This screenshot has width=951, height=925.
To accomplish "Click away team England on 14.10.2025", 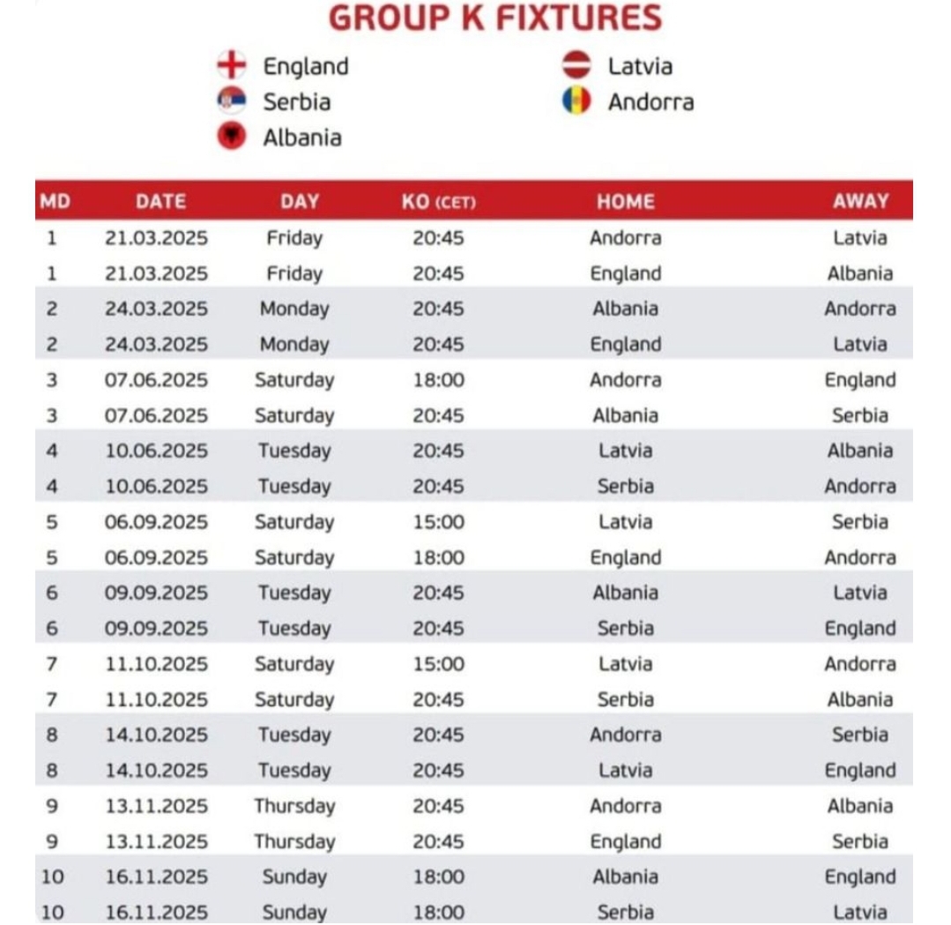I will click(x=860, y=771).
